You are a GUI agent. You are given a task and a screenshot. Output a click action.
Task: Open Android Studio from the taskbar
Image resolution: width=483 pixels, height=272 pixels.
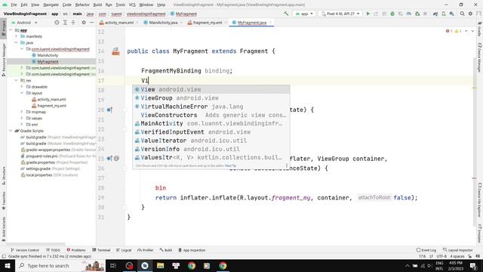145,265
